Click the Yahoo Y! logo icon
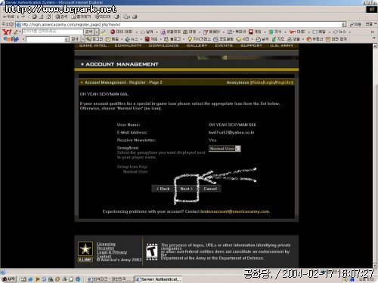Viewport: 378px width, 283px height. point(7,32)
